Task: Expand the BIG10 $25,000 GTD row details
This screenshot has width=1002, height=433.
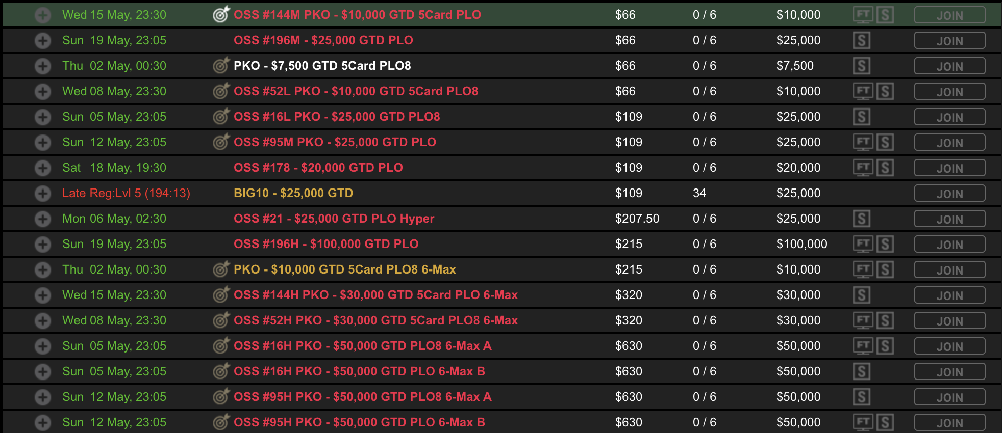Action: pyautogui.click(x=43, y=193)
